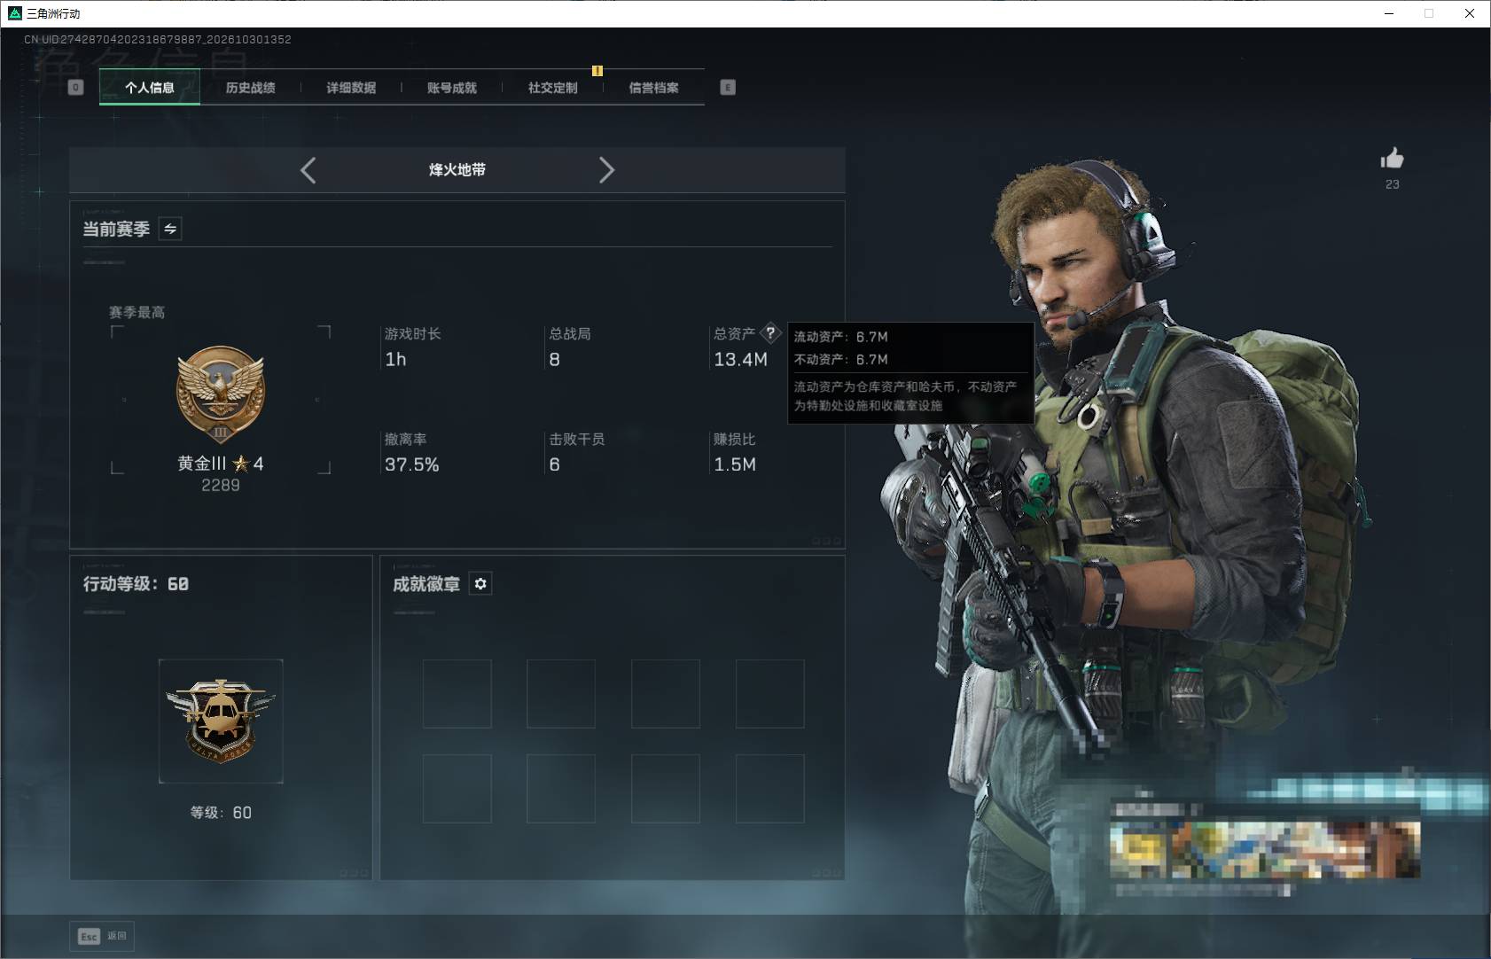Go to previous mode with left chevron
This screenshot has height=959, width=1491.
(308, 170)
